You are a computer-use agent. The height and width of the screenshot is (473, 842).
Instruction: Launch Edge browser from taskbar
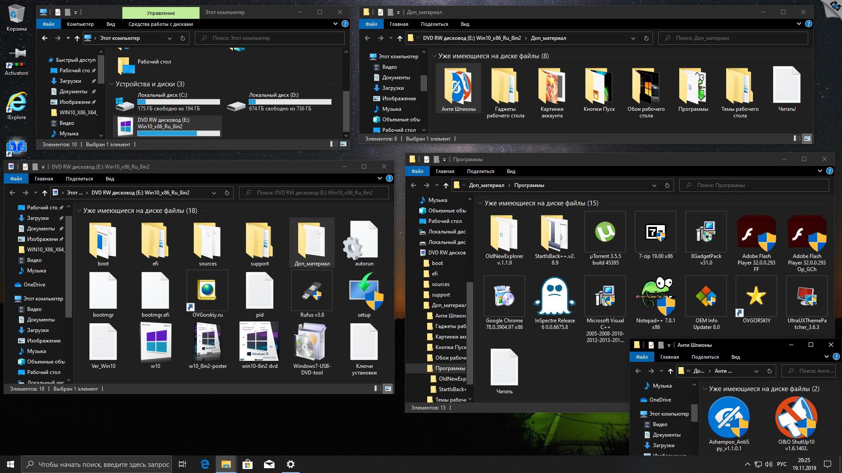[204, 464]
